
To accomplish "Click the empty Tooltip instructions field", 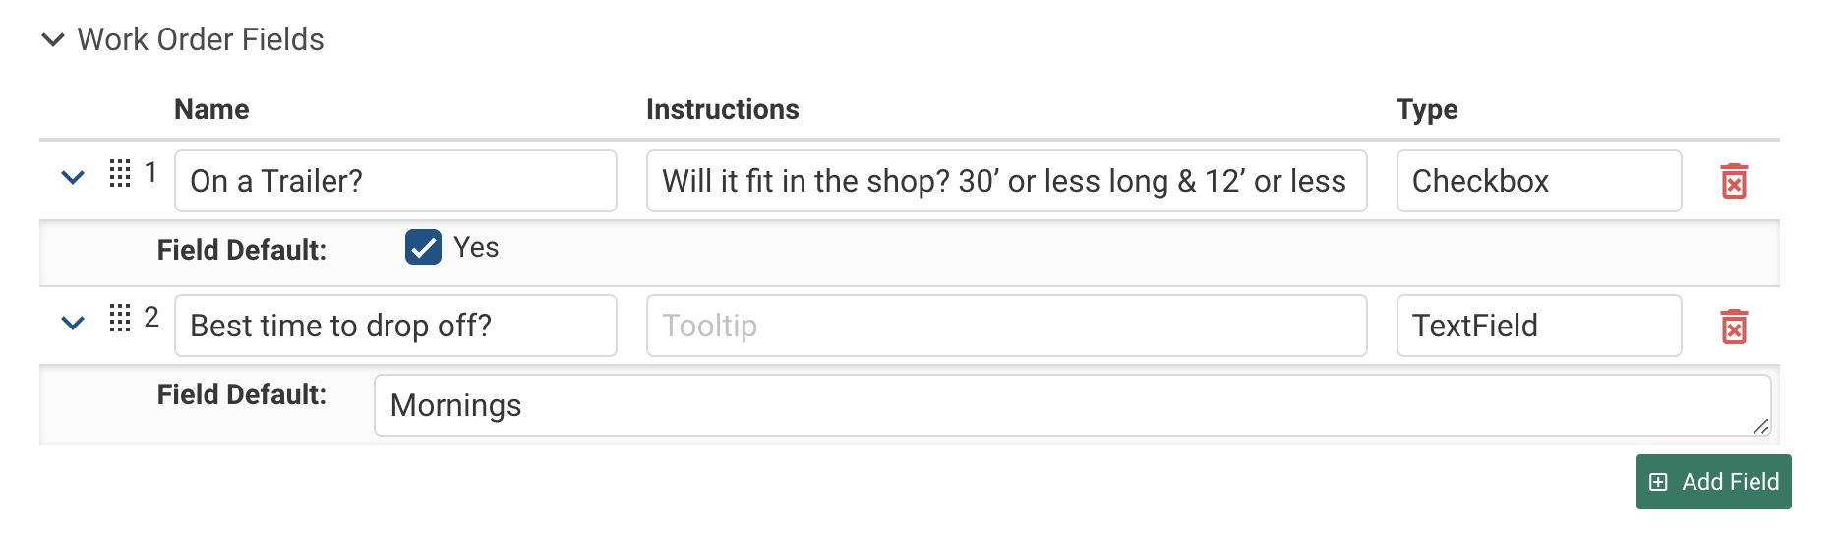I will 1005,326.
